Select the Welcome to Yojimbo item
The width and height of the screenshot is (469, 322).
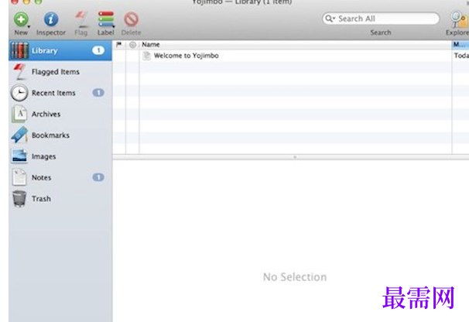point(186,56)
